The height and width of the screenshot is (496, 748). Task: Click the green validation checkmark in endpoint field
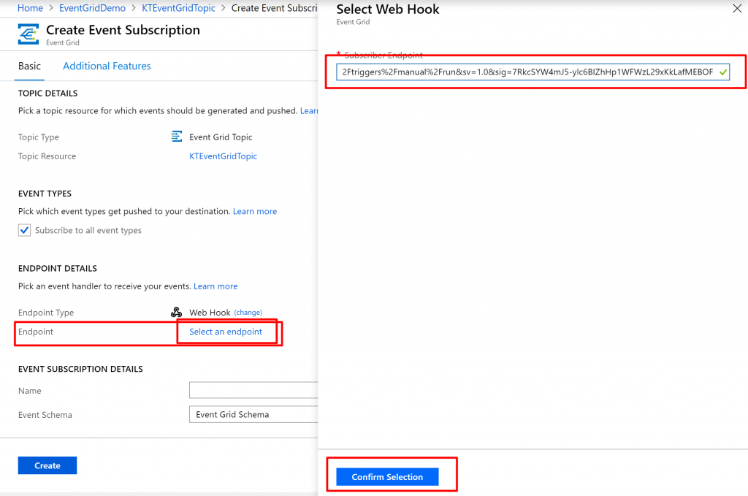(723, 72)
